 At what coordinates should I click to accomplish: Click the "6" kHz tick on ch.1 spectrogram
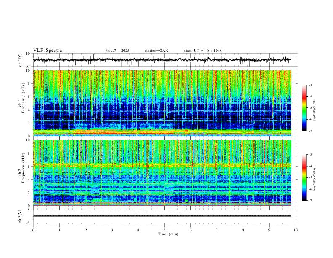click(29, 97)
